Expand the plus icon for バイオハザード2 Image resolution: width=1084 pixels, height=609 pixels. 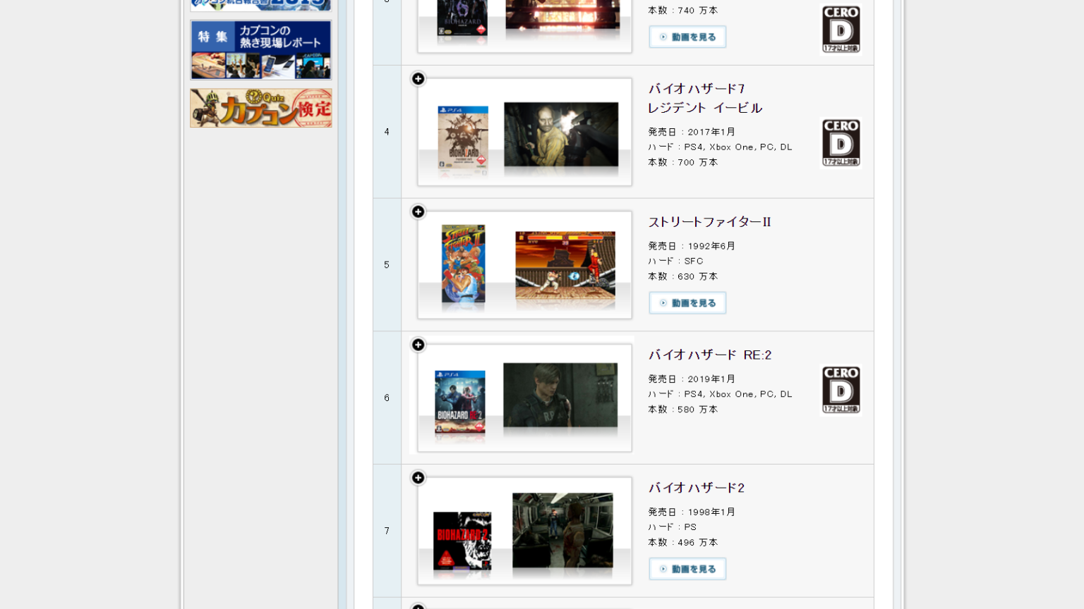418,478
